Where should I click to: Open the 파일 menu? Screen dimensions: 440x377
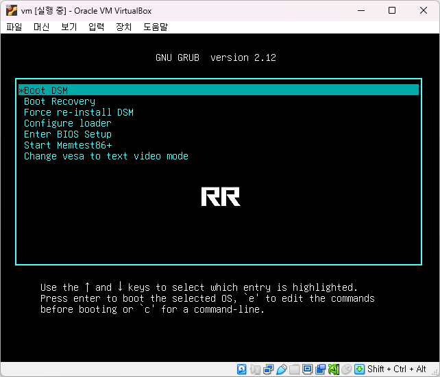(x=14, y=27)
